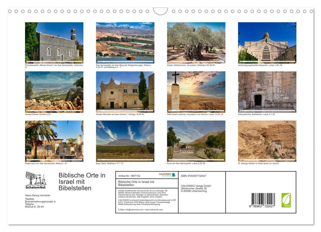Image resolution: width=321 pixels, height=232 pixels.
Task: Open the Jesreel Ebene landscape photo
Action: (x=54, y=92)
